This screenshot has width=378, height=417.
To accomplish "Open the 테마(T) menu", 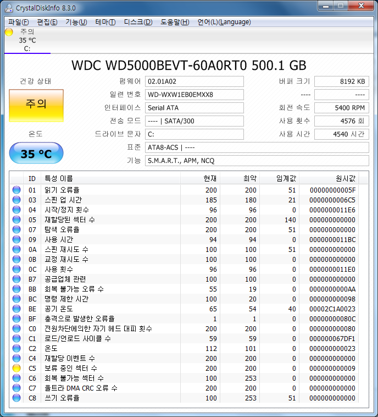I will point(105,22).
